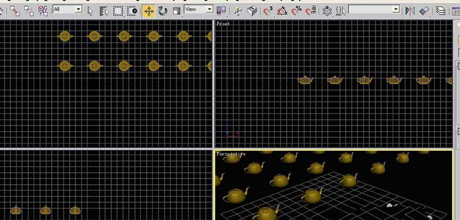Click the Align tool icon
This screenshot has height=220, width=460.
coord(424,11)
